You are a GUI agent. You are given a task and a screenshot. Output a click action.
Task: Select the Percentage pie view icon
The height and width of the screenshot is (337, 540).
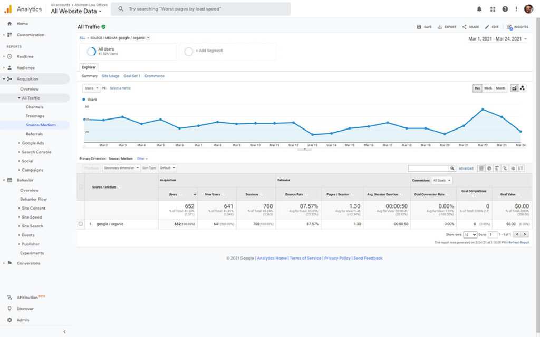click(x=489, y=168)
